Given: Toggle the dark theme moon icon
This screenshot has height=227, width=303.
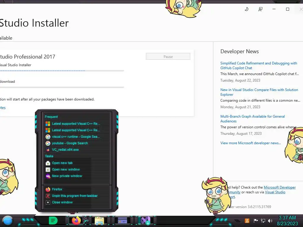Looking at the screenshot, I should (x=246, y=9).
